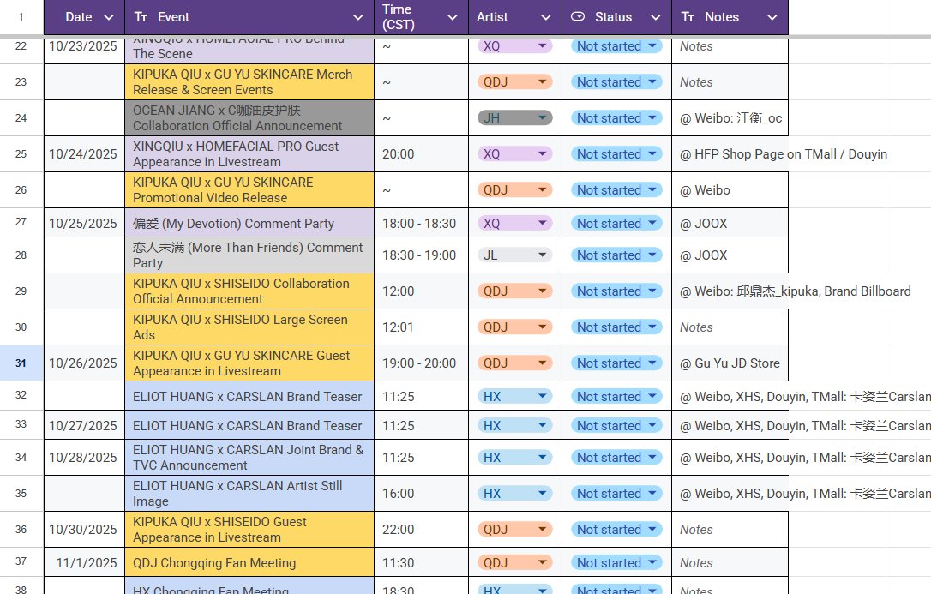Open the JH artist chip in row 24
This screenshot has height=594, width=931.
pos(514,118)
